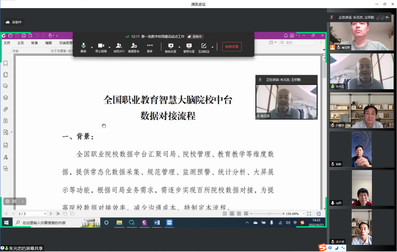The image size is (397, 252).
Task: Open the bookmark panel in PDF sidebar
Action: click(5, 64)
